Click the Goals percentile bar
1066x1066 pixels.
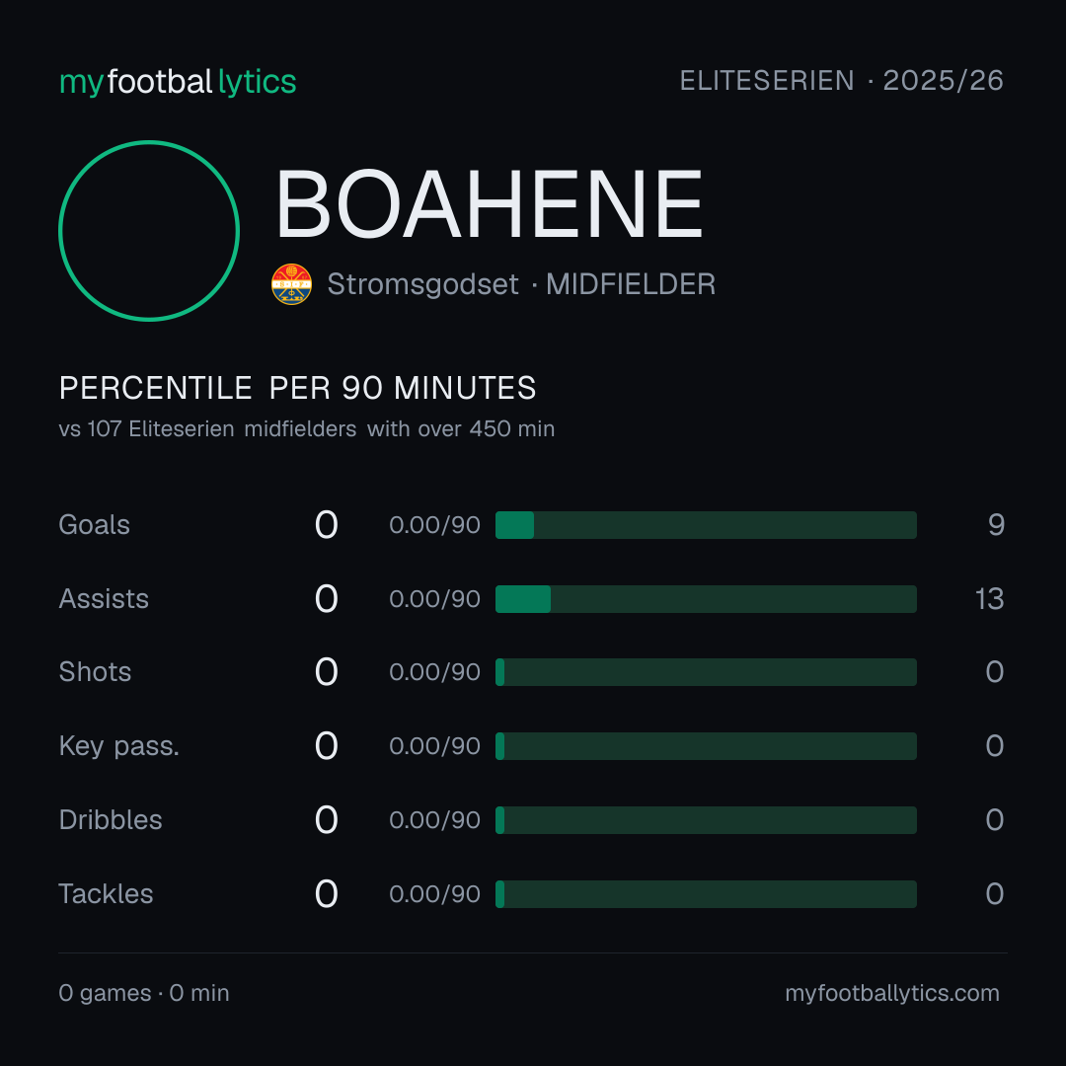point(706,525)
